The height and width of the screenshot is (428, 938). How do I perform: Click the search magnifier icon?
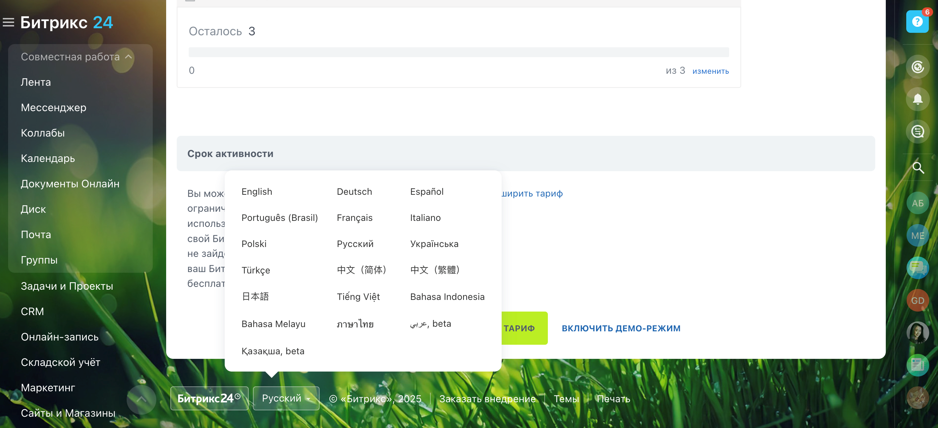tap(917, 168)
